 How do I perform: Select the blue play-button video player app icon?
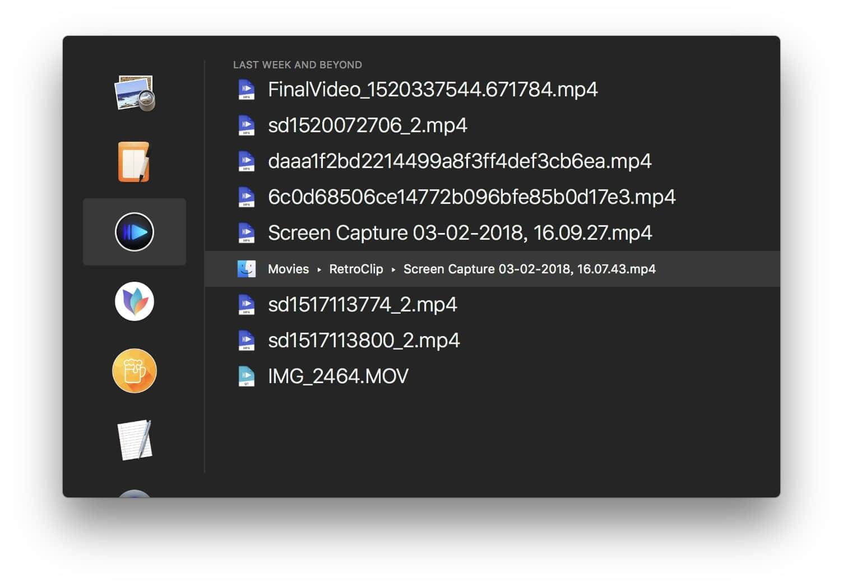coord(135,232)
